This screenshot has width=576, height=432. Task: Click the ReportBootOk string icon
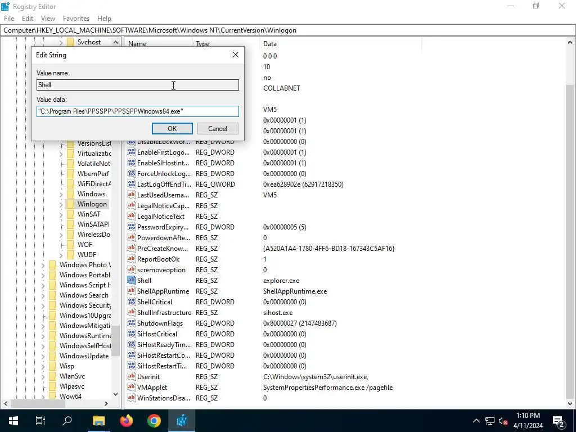[131, 259]
